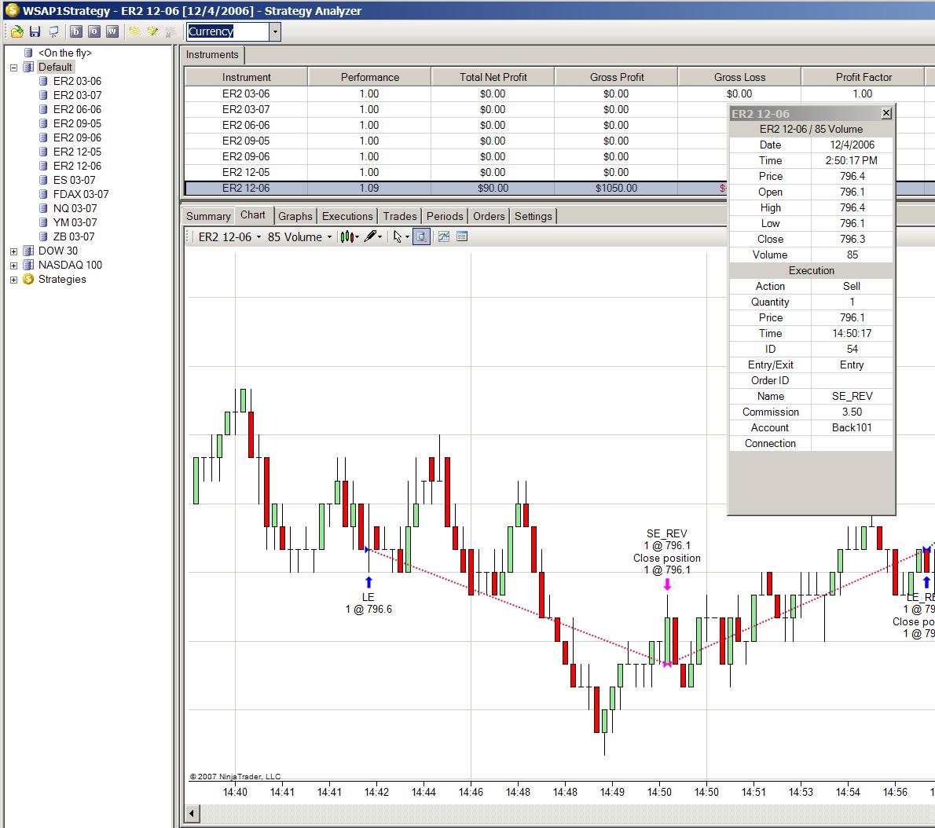The image size is (935, 828).
Task: Switch to the Trades tab
Action: tap(399, 216)
